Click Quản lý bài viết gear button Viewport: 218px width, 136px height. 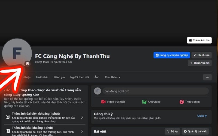click(195, 131)
